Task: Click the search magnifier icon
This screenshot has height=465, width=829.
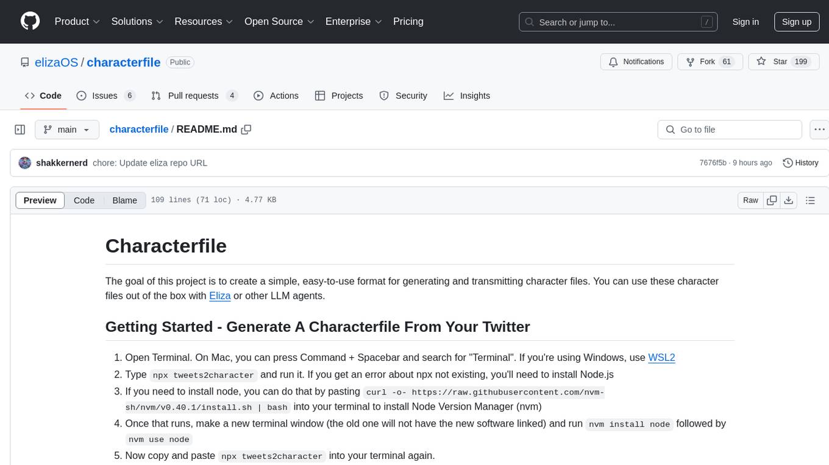Action: coord(530,22)
